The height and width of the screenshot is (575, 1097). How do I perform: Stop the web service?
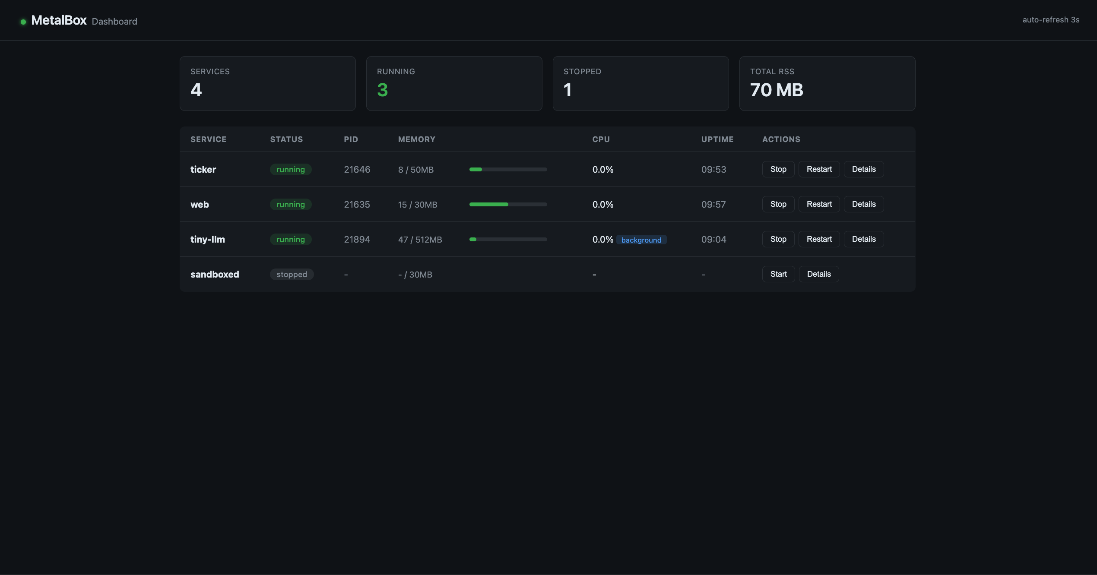tap(778, 204)
